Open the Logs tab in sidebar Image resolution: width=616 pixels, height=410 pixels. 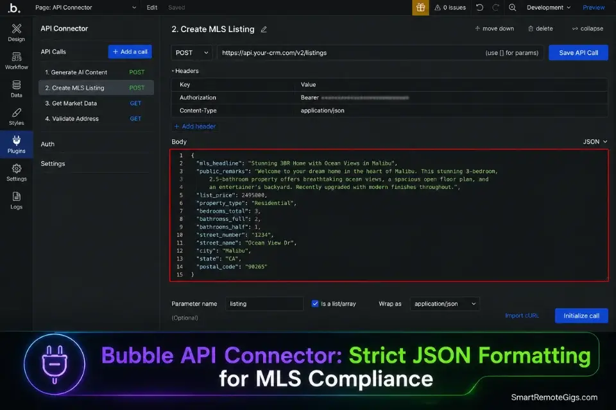(x=16, y=201)
